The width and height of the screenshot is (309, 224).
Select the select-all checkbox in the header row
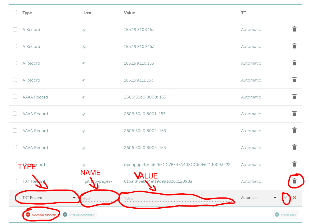15,12
